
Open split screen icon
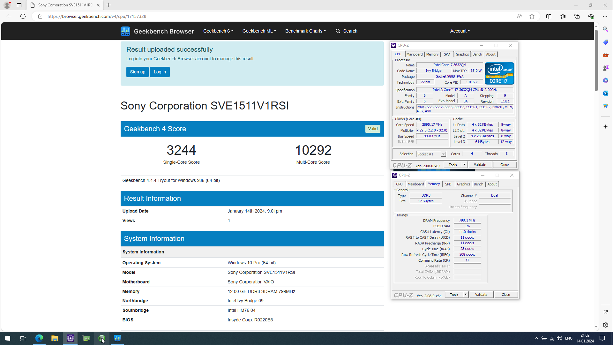tap(549, 16)
